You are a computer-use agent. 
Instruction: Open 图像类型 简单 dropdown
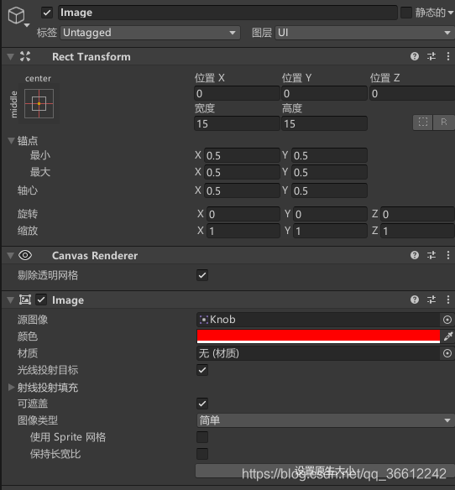tap(326, 420)
